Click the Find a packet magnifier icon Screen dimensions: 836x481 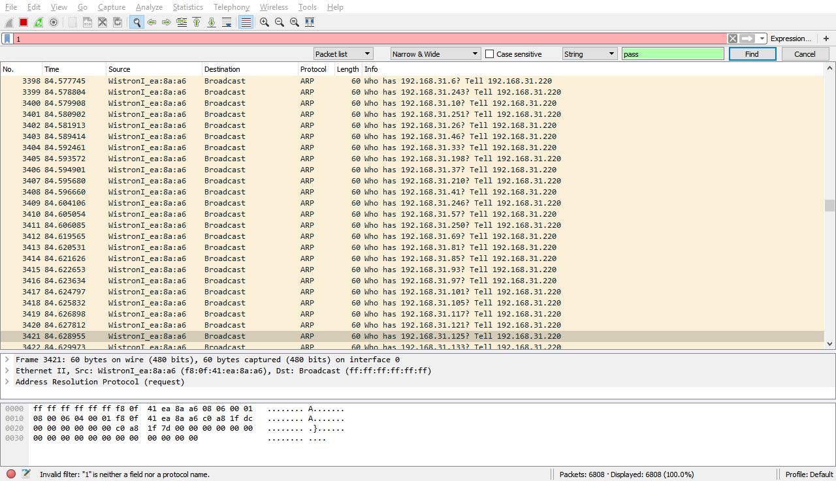pyautogui.click(x=137, y=22)
